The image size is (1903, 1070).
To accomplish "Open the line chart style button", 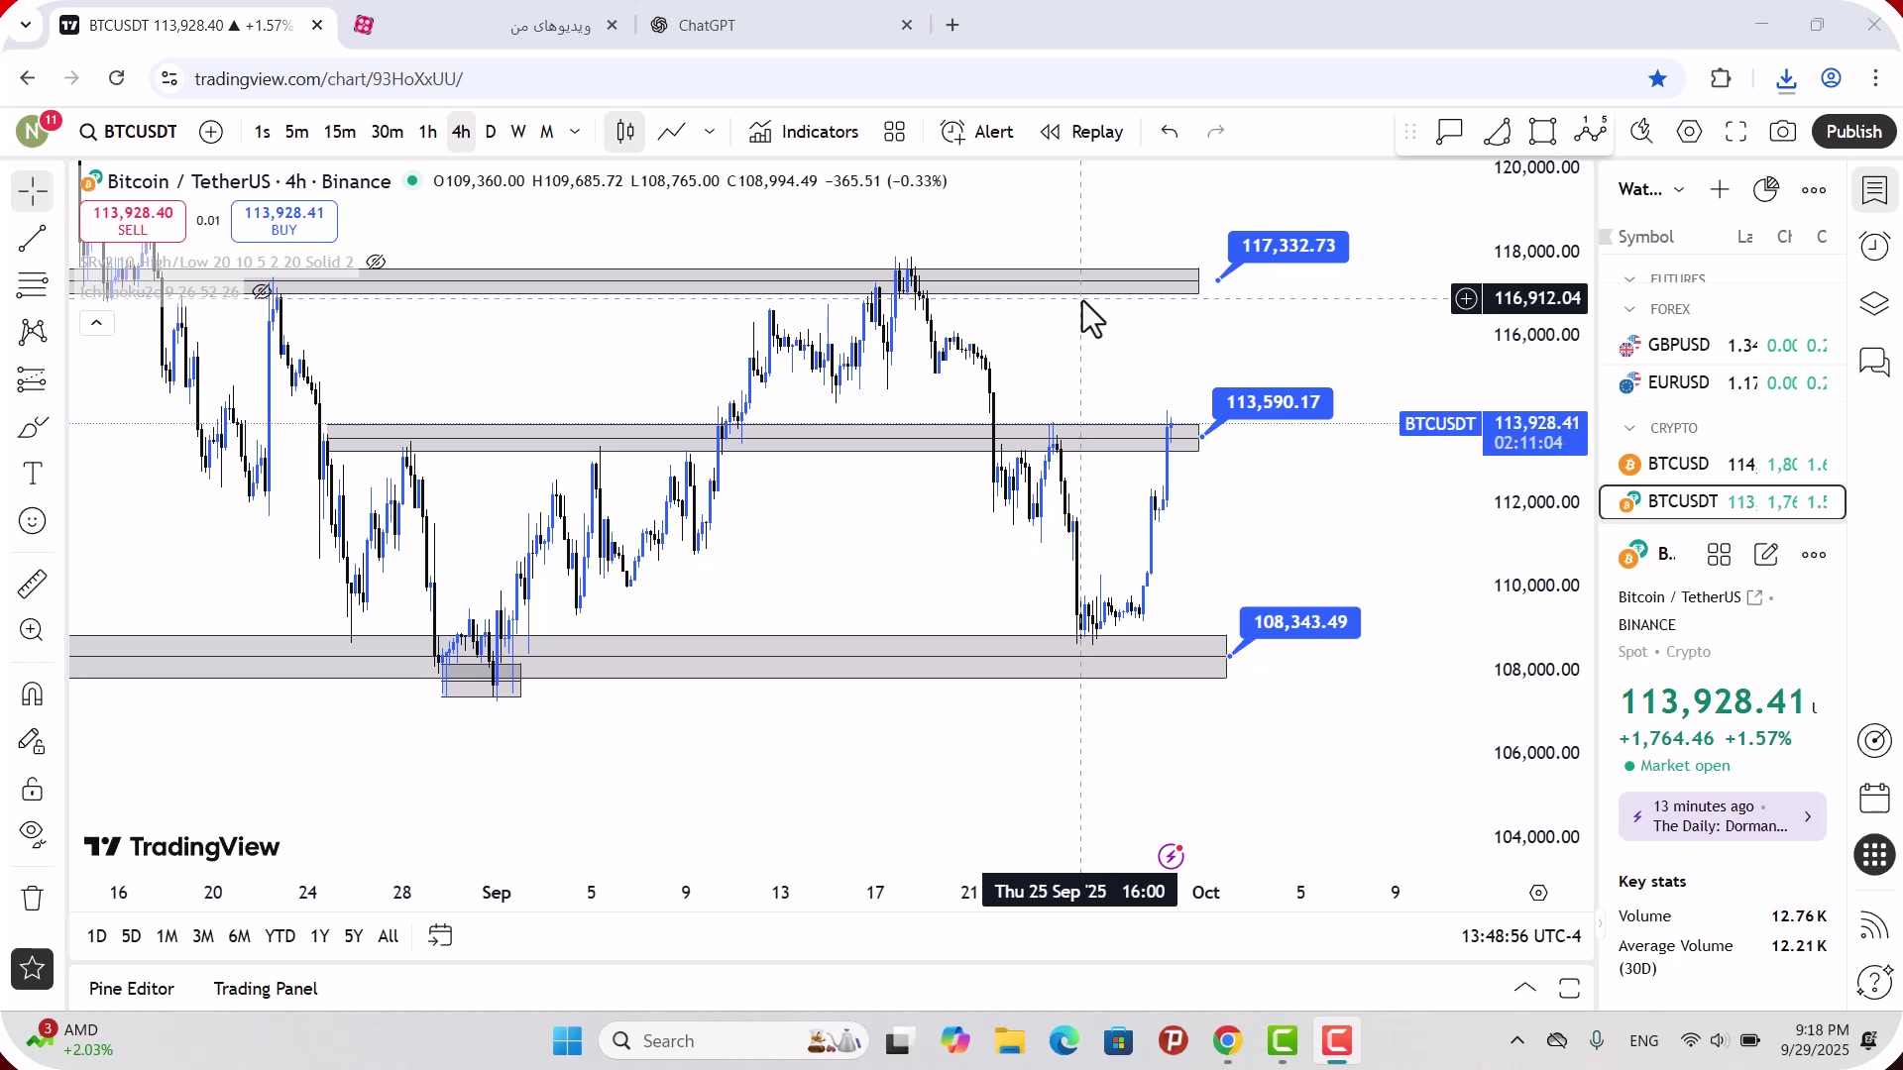I will coord(671,132).
